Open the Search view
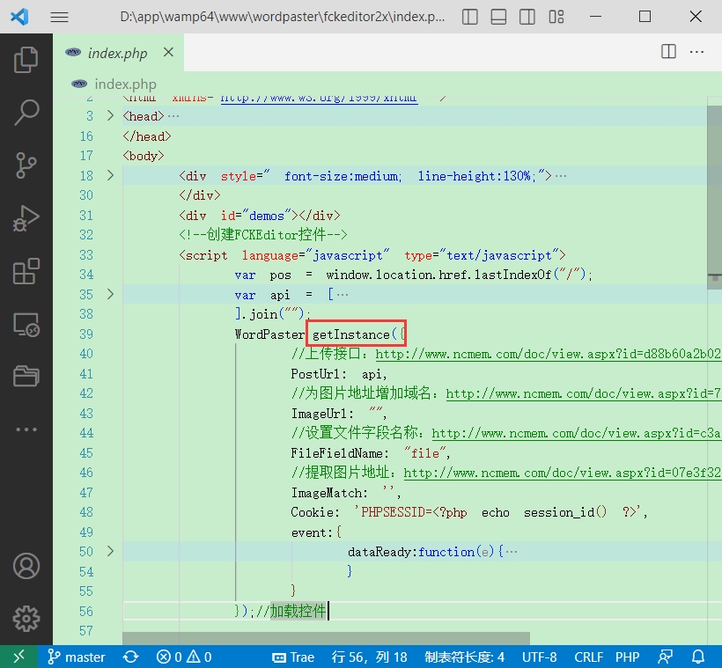 [x=26, y=112]
